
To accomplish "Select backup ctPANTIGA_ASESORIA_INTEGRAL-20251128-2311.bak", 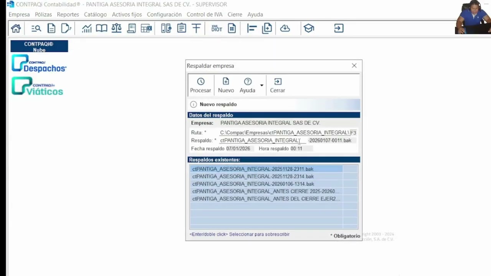I will [266, 169].
